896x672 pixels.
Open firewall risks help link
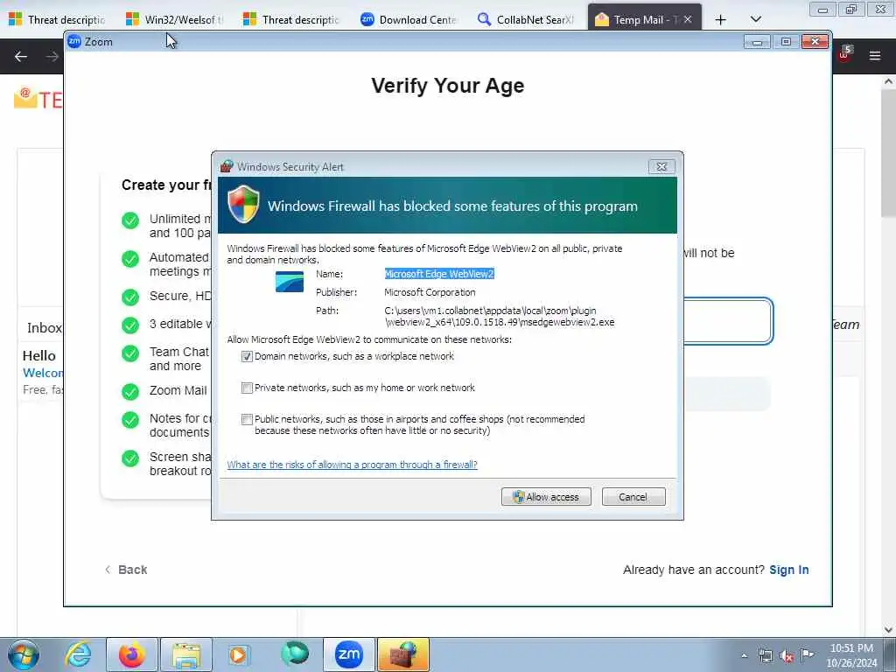tap(352, 465)
